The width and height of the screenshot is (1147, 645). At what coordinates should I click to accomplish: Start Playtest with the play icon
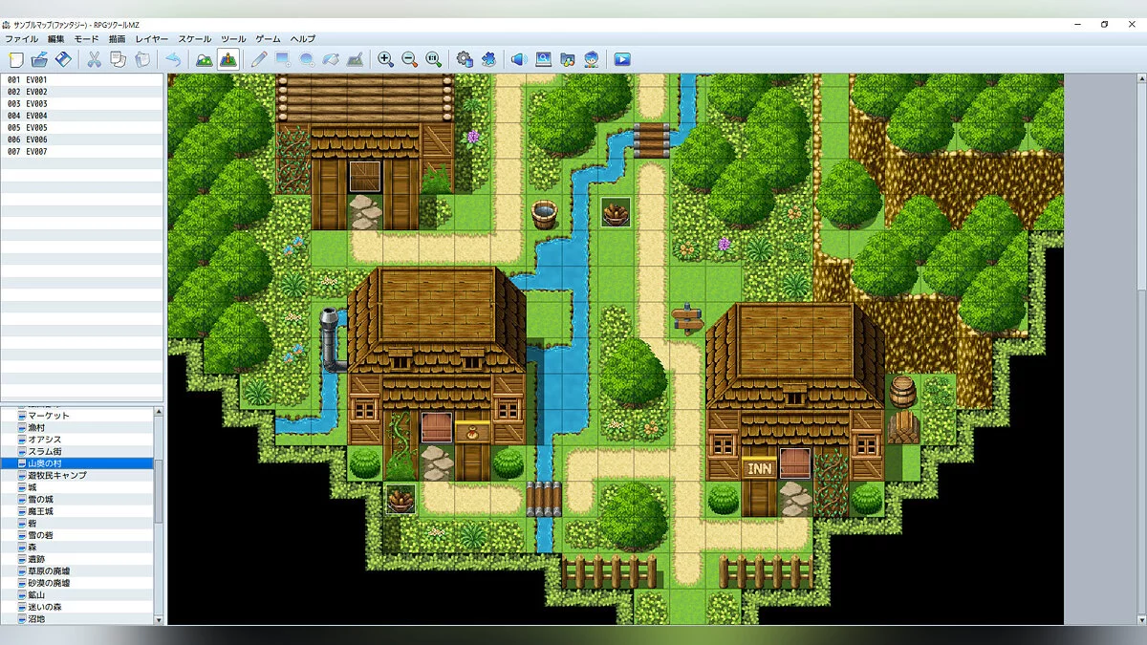coord(622,59)
